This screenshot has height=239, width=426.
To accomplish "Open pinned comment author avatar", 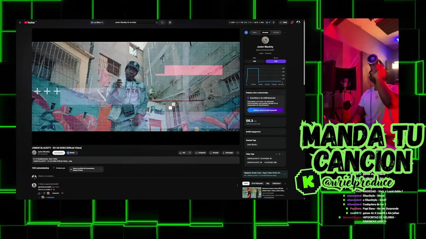I will [34, 185].
